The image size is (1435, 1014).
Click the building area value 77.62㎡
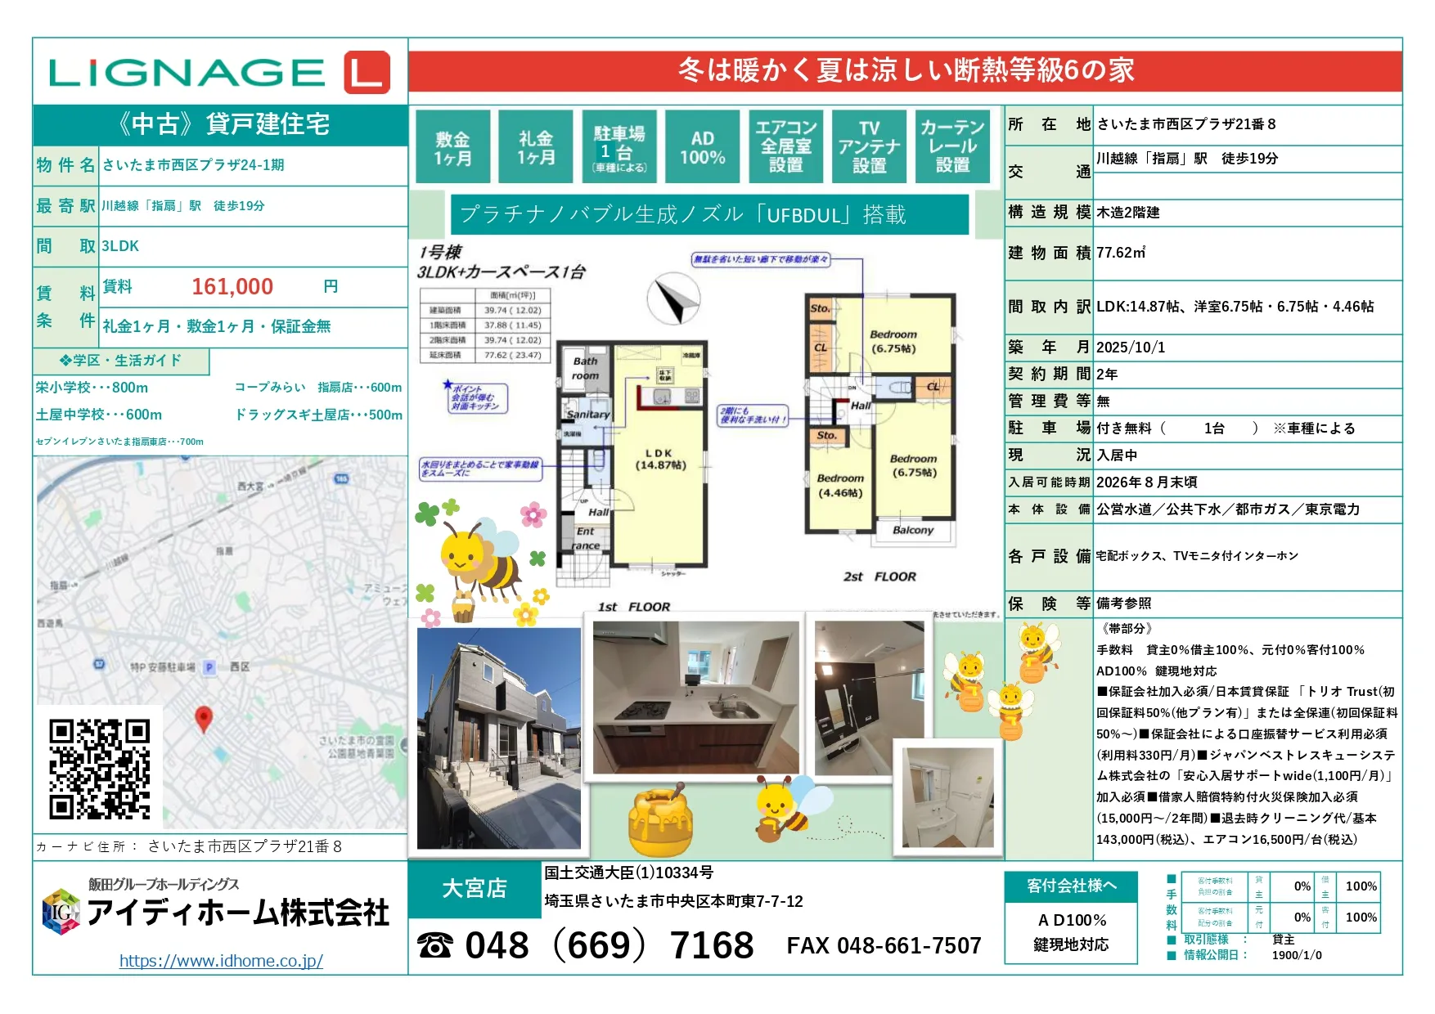(x=1121, y=253)
